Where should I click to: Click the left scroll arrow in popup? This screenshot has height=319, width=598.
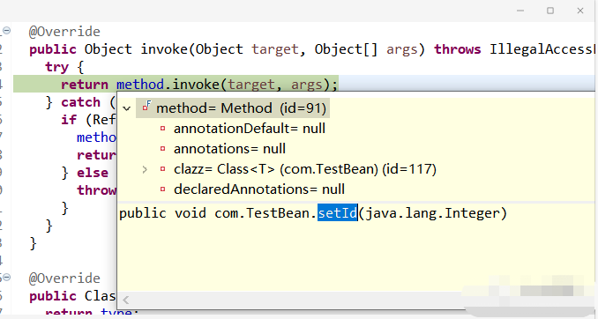click(126, 300)
